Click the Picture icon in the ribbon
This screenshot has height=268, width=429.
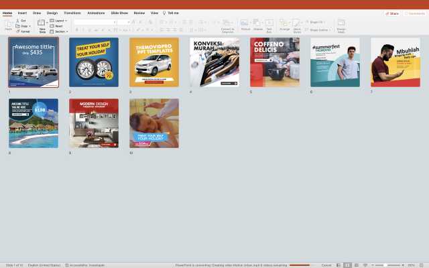tap(245, 23)
